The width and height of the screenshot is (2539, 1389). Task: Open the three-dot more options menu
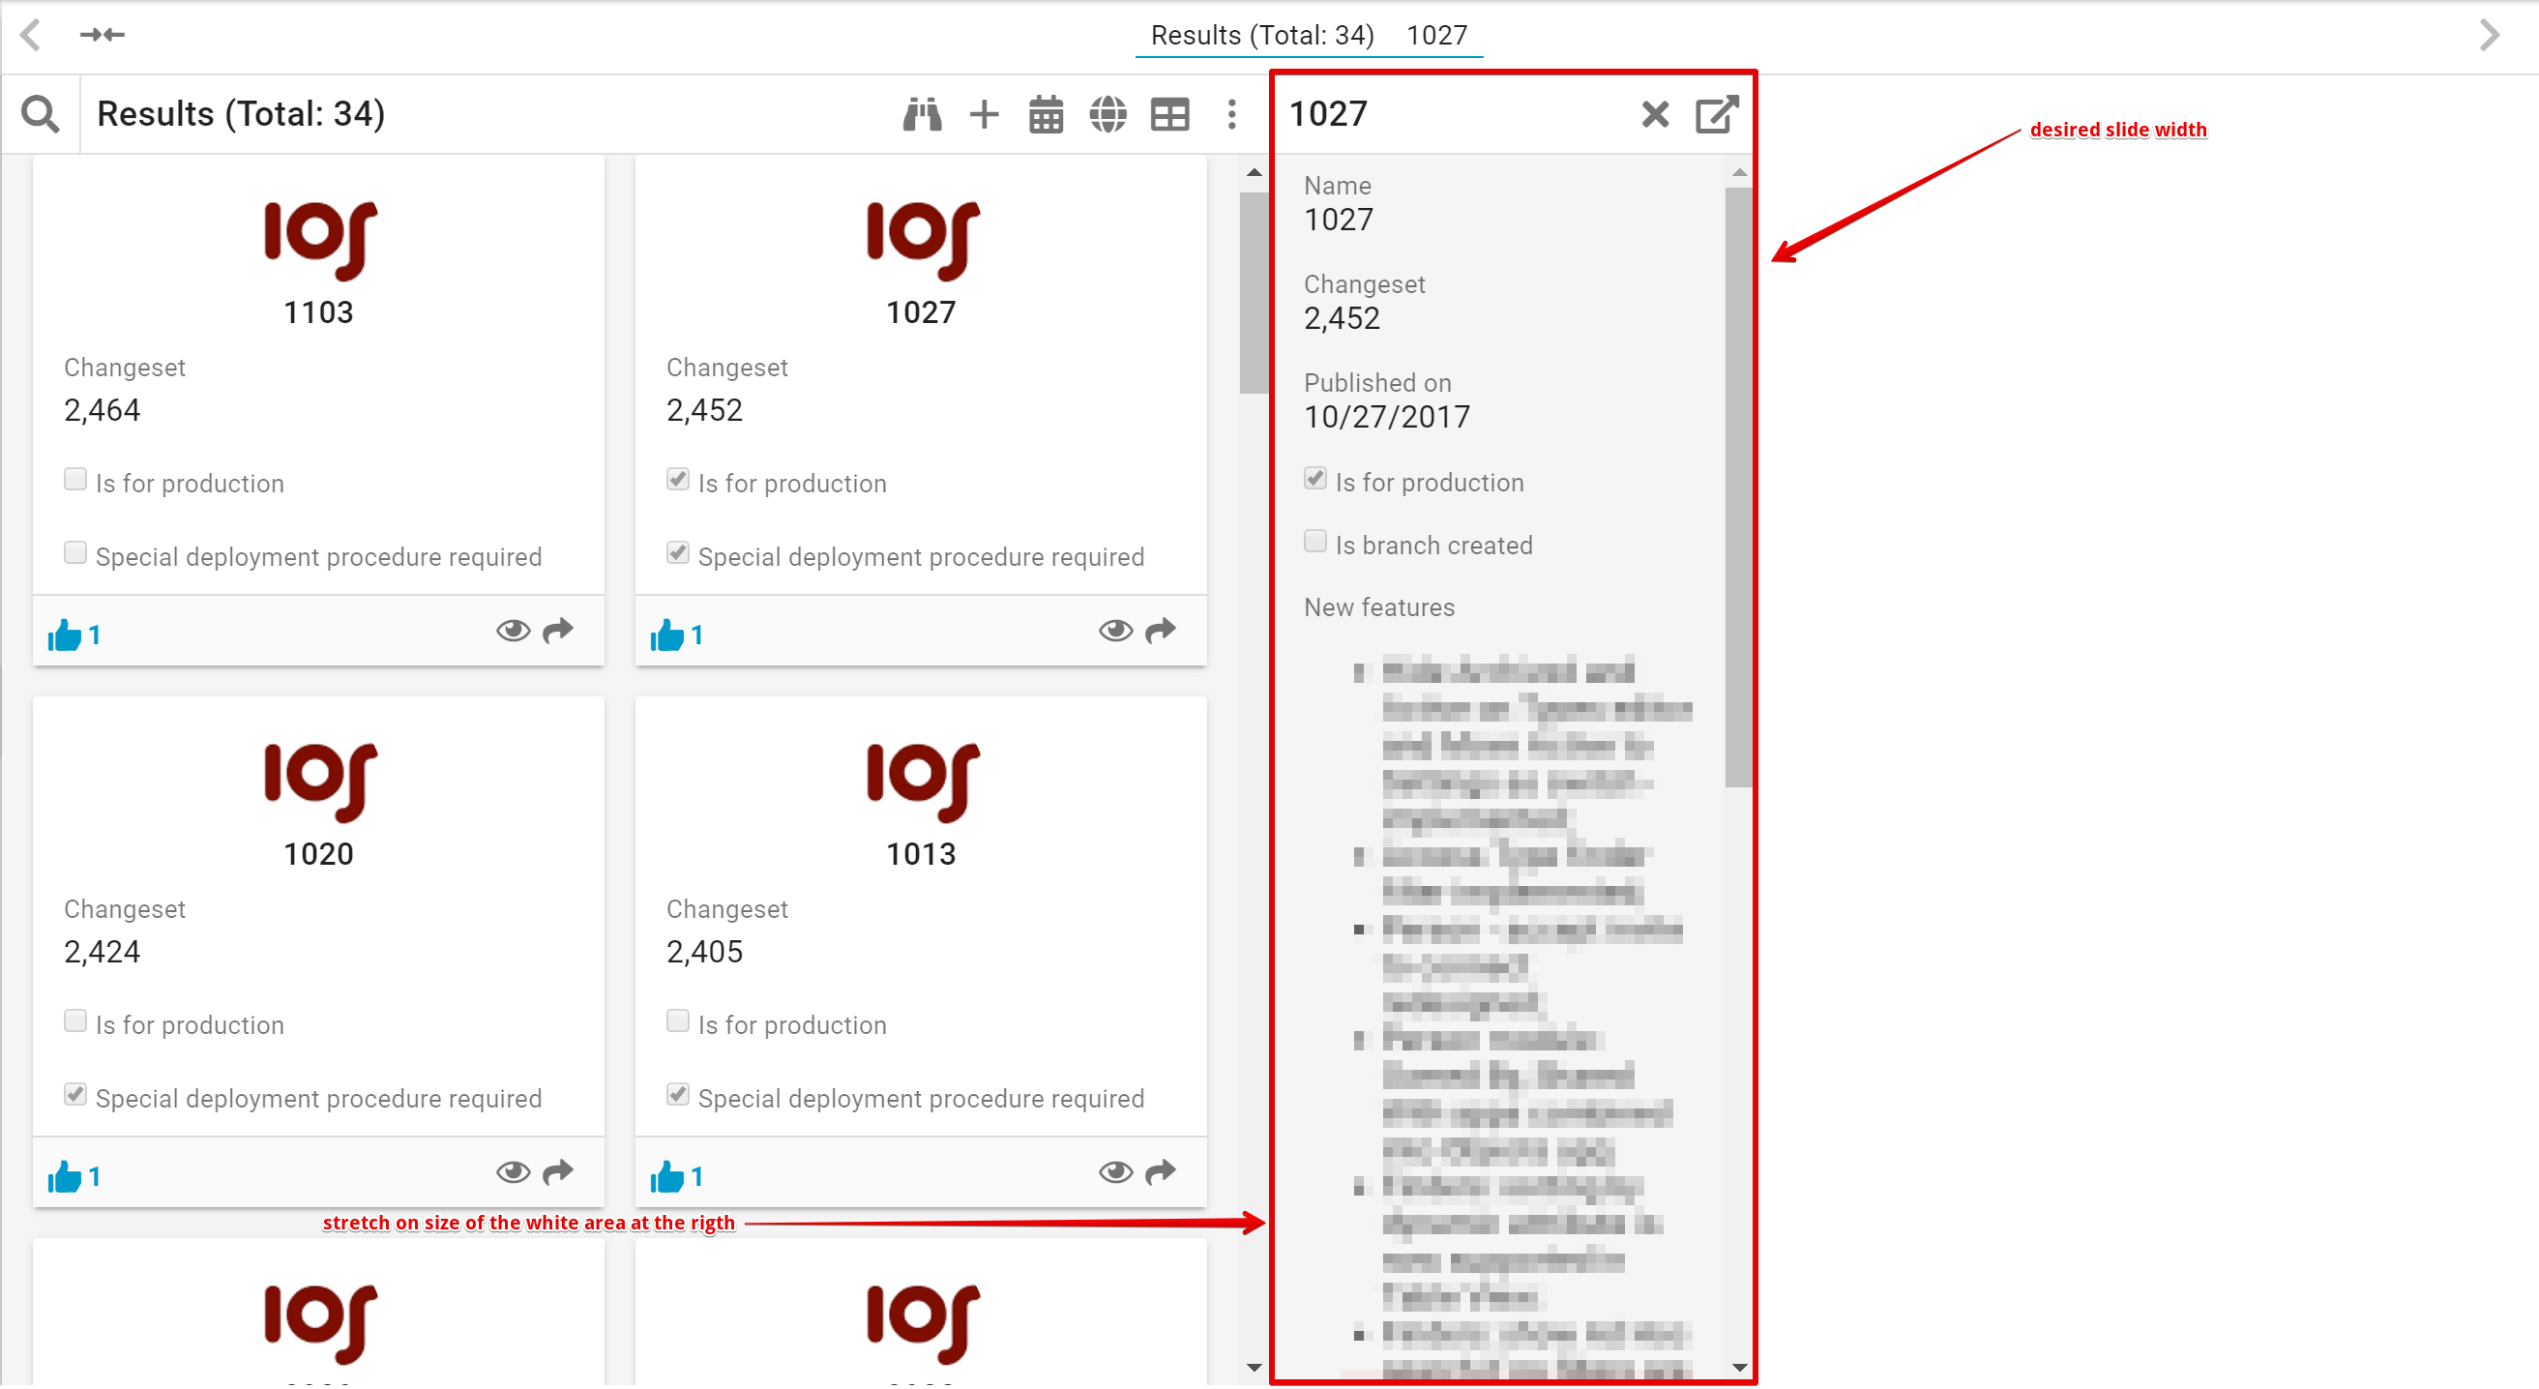(1232, 114)
